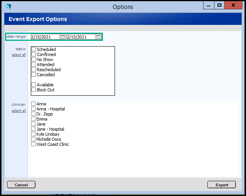
Task: Check the Available checkbox
Action: point(34,85)
